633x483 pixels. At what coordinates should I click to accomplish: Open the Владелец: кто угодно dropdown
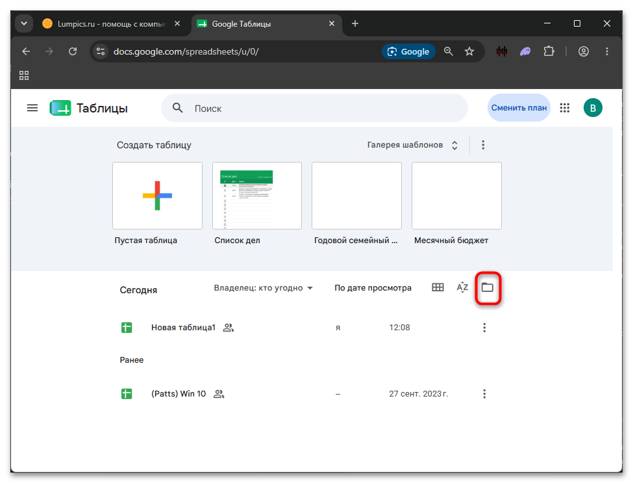pyautogui.click(x=263, y=288)
